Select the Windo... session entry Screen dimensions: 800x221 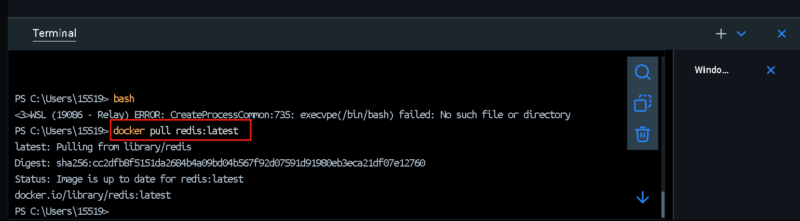point(712,70)
